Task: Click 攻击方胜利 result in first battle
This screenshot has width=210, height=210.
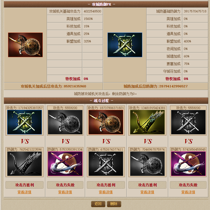Action: tap(25, 185)
